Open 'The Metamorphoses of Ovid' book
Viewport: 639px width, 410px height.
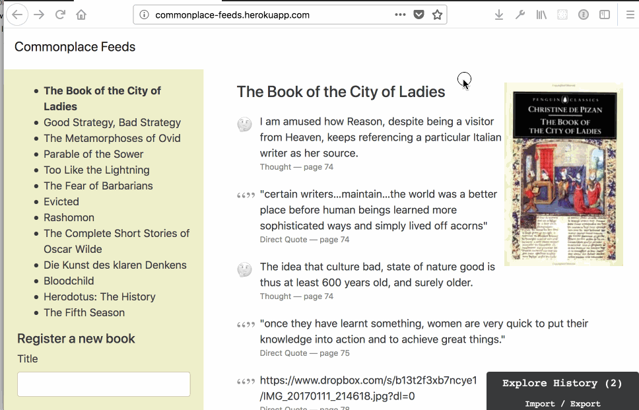click(112, 139)
